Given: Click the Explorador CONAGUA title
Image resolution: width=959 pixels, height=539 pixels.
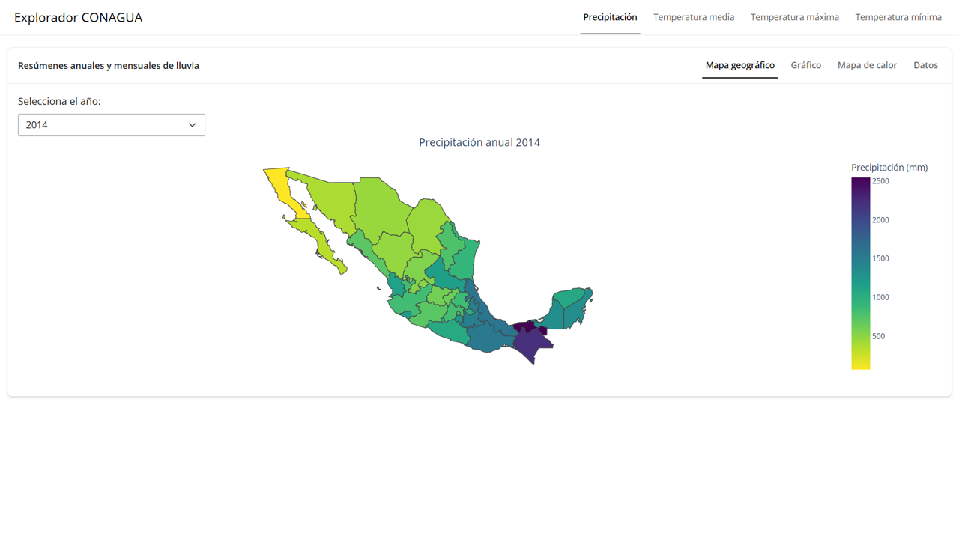Looking at the screenshot, I should coord(78,17).
